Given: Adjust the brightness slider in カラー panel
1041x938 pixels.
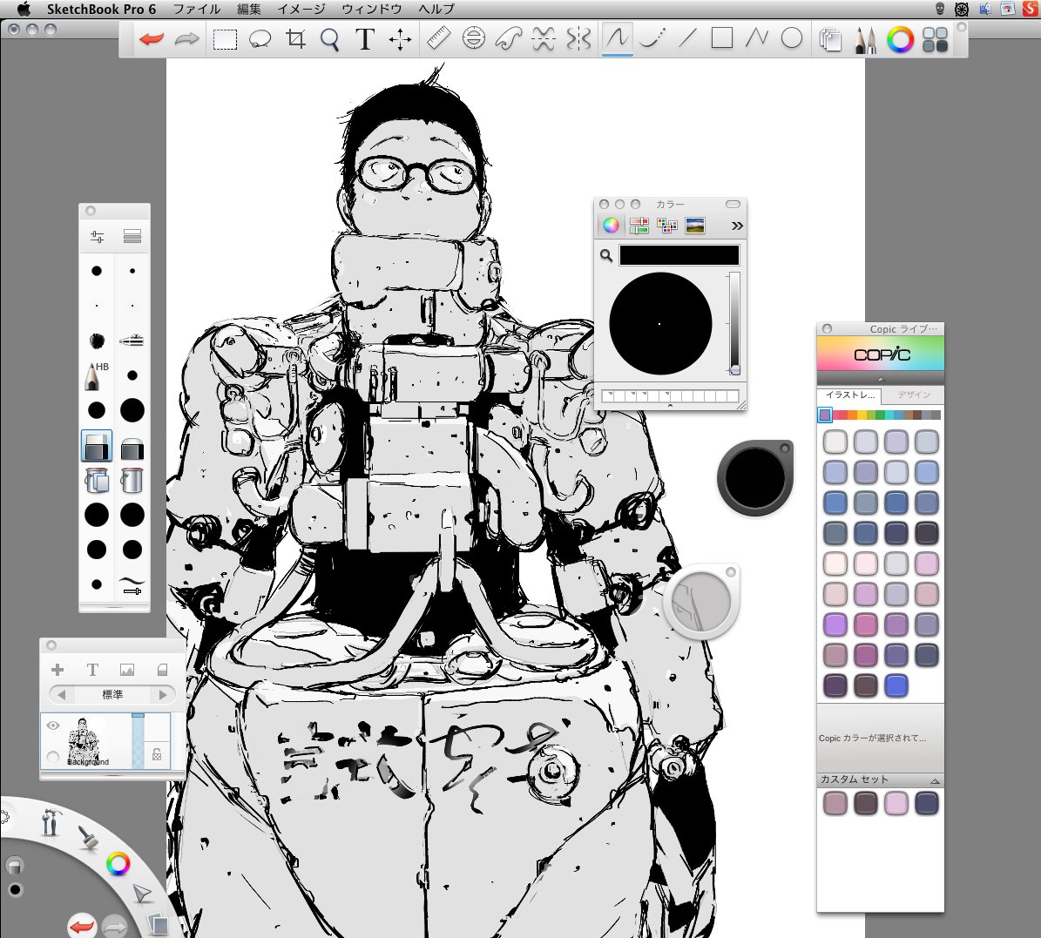Looking at the screenshot, I should (734, 323).
